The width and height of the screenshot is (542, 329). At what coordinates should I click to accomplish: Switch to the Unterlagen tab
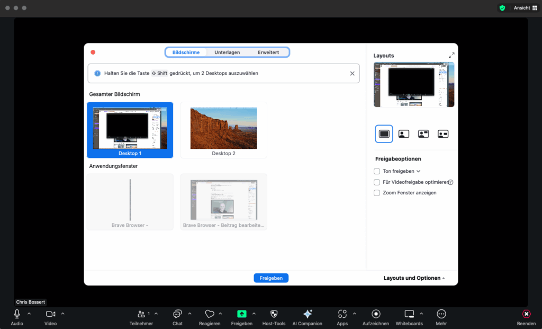point(227,52)
